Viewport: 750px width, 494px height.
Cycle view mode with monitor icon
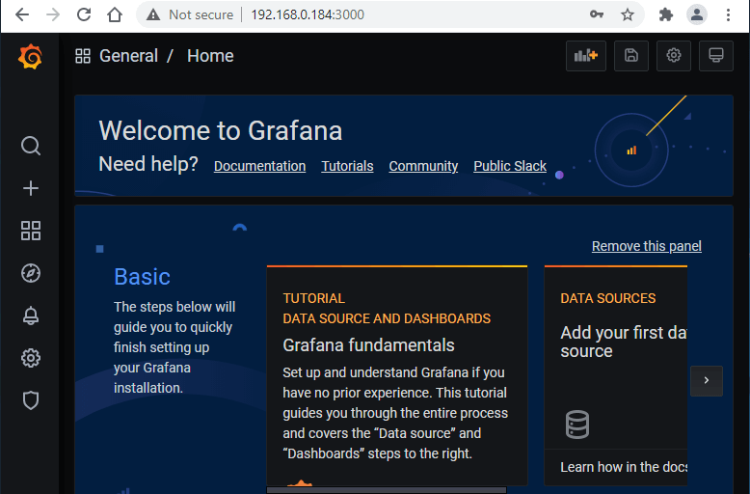pos(716,56)
